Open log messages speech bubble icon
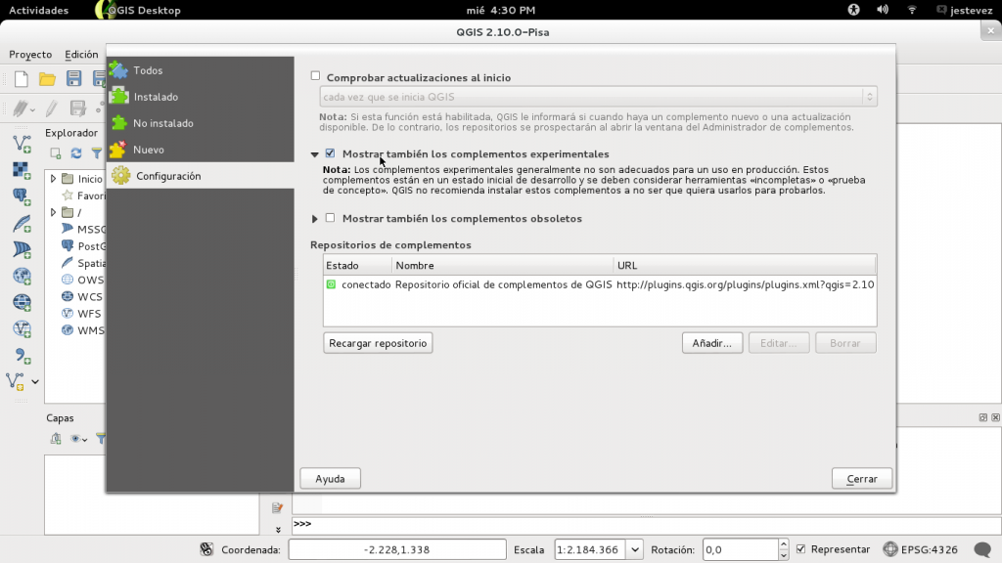 pos(982,549)
